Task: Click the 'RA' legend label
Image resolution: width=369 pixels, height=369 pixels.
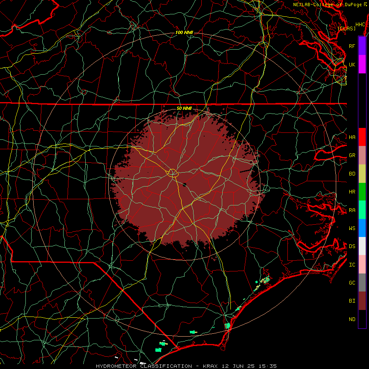Action: click(352, 210)
